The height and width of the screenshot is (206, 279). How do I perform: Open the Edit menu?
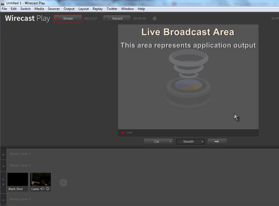[13, 9]
